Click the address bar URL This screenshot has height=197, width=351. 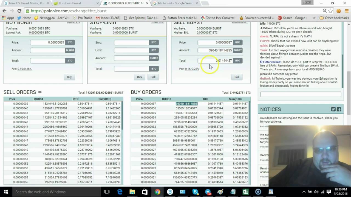[69, 11]
